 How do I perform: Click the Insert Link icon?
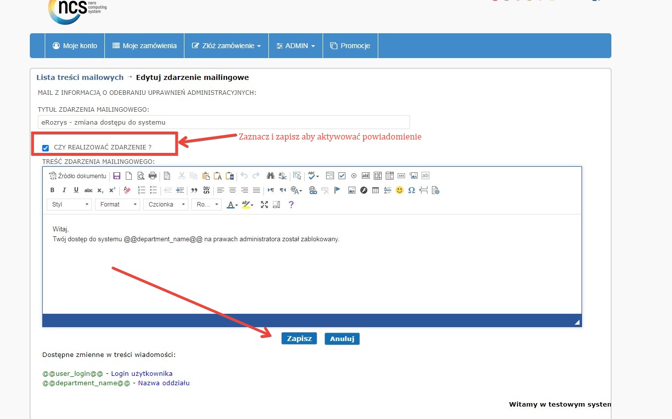[x=313, y=190]
